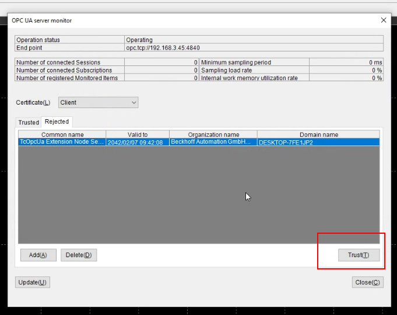Click Organization name column header
Screen dimensions: 397x315
point(213,134)
